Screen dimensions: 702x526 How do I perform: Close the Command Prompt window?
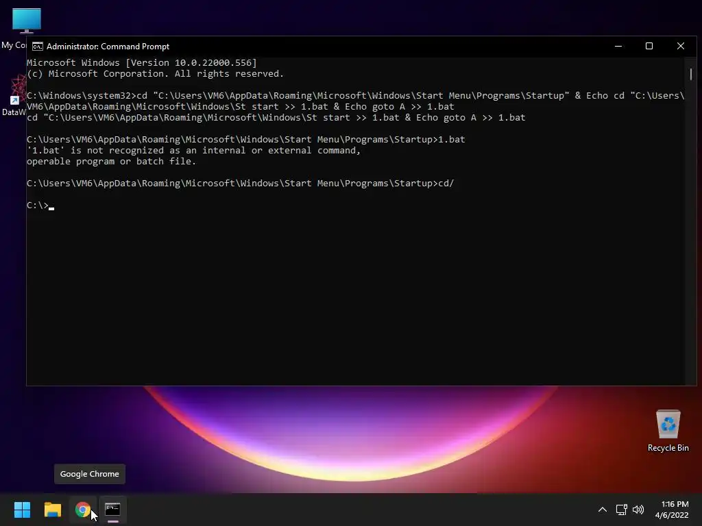pos(681,46)
